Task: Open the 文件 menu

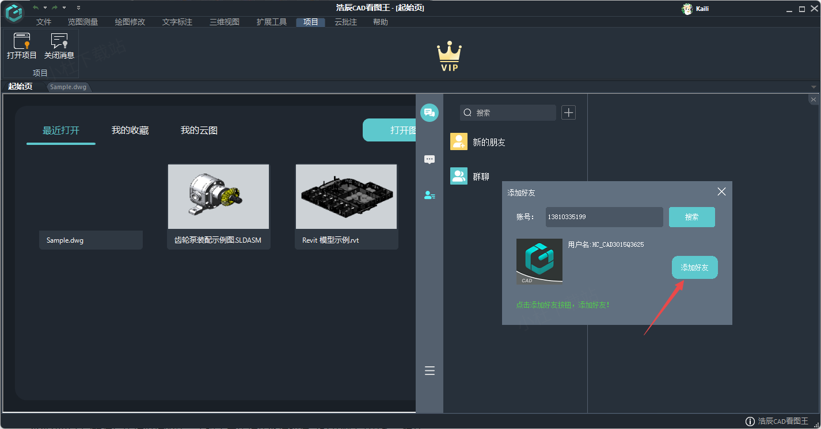Action: [44, 22]
